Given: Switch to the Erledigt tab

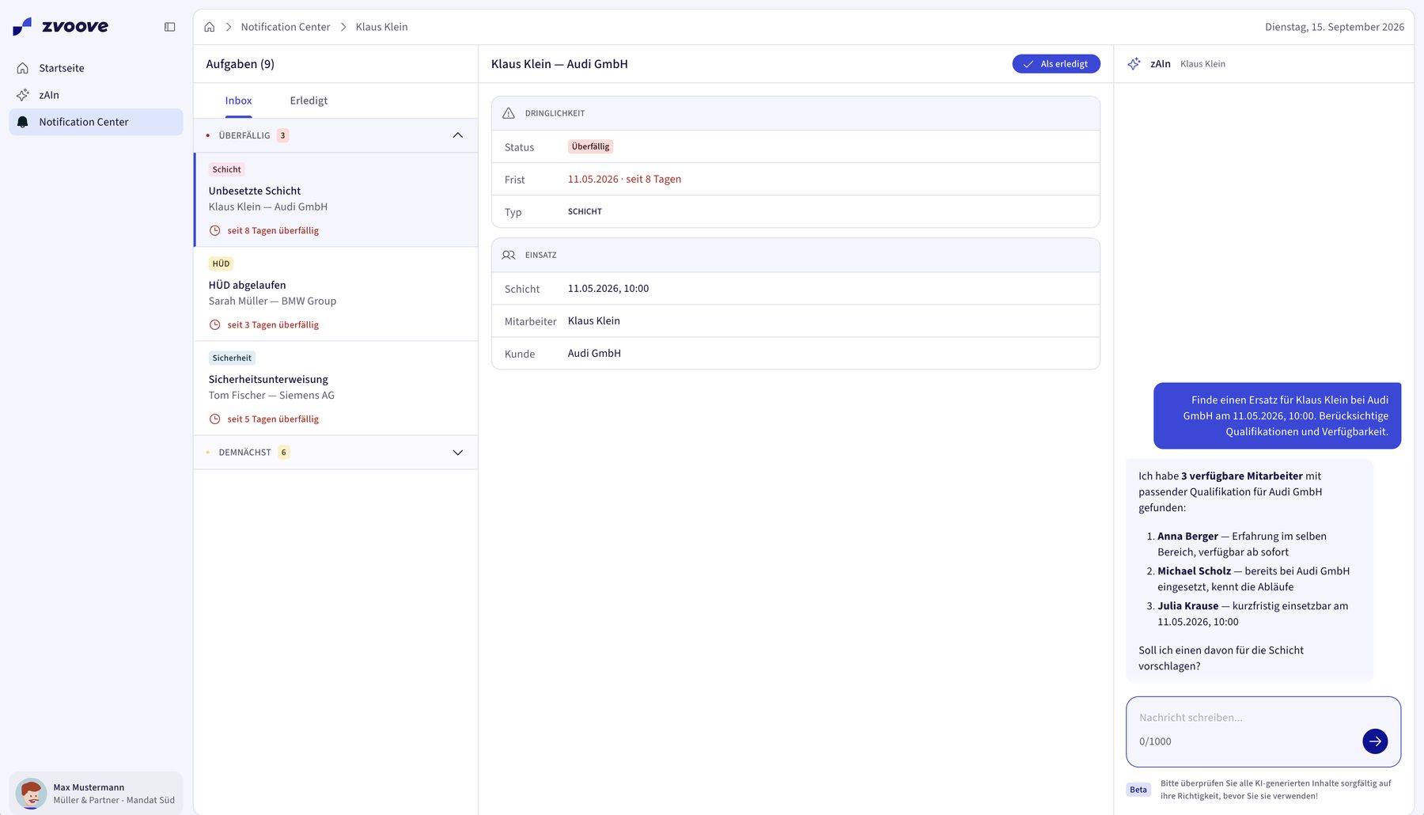Looking at the screenshot, I should click(x=309, y=100).
